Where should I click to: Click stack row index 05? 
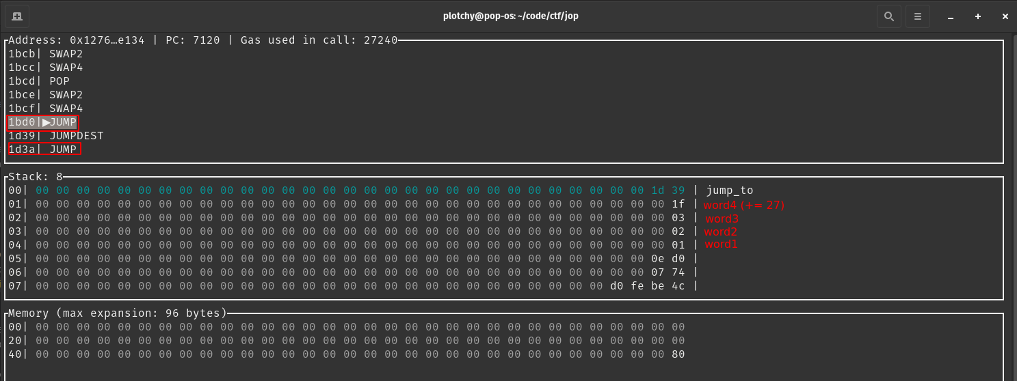pyautogui.click(x=15, y=259)
